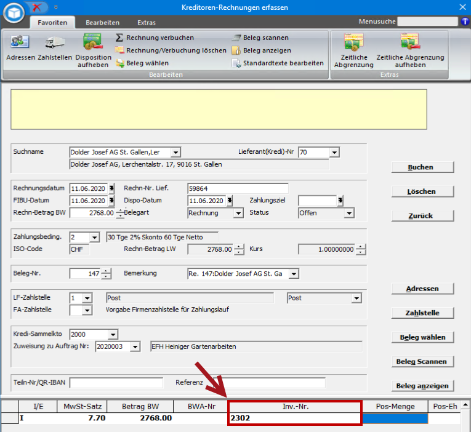Screen dimensions: 471x432
Task: Switch to the Favoriten tab
Action: click(52, 23)
